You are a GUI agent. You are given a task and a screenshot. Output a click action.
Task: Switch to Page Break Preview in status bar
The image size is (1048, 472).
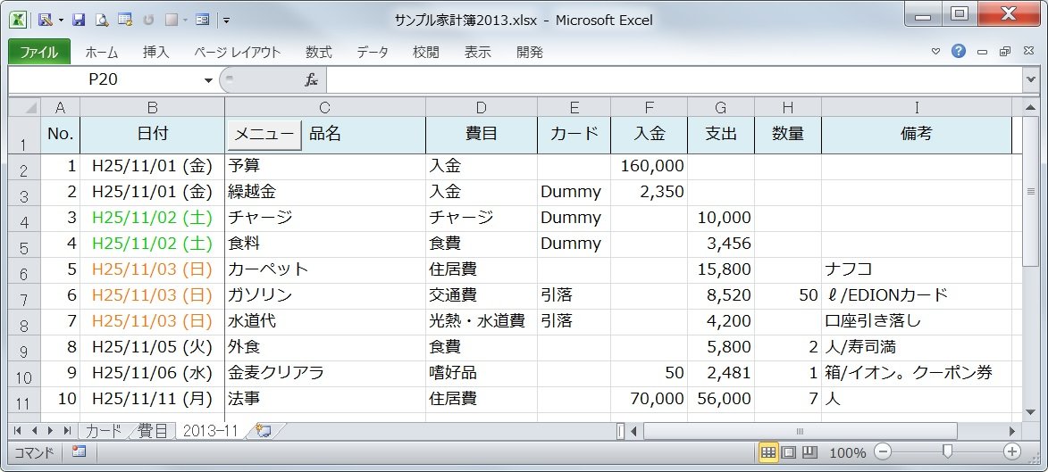[809, 452]
